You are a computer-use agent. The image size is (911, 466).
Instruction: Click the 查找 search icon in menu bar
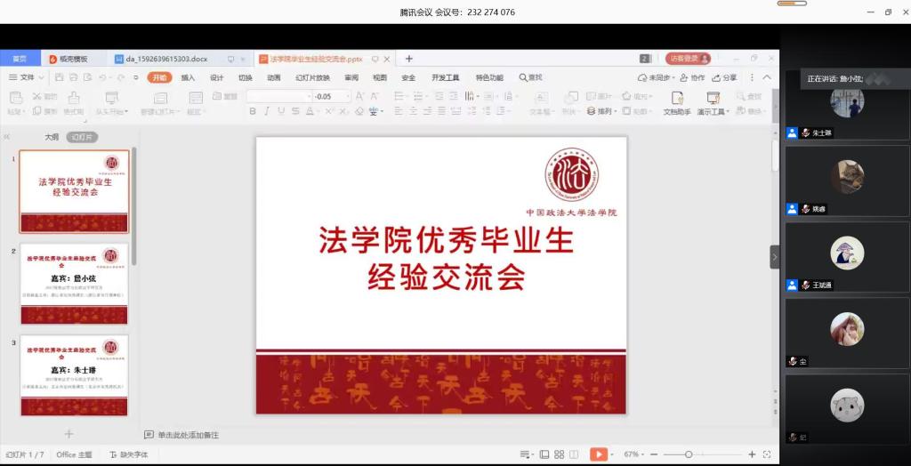[530, 77]
